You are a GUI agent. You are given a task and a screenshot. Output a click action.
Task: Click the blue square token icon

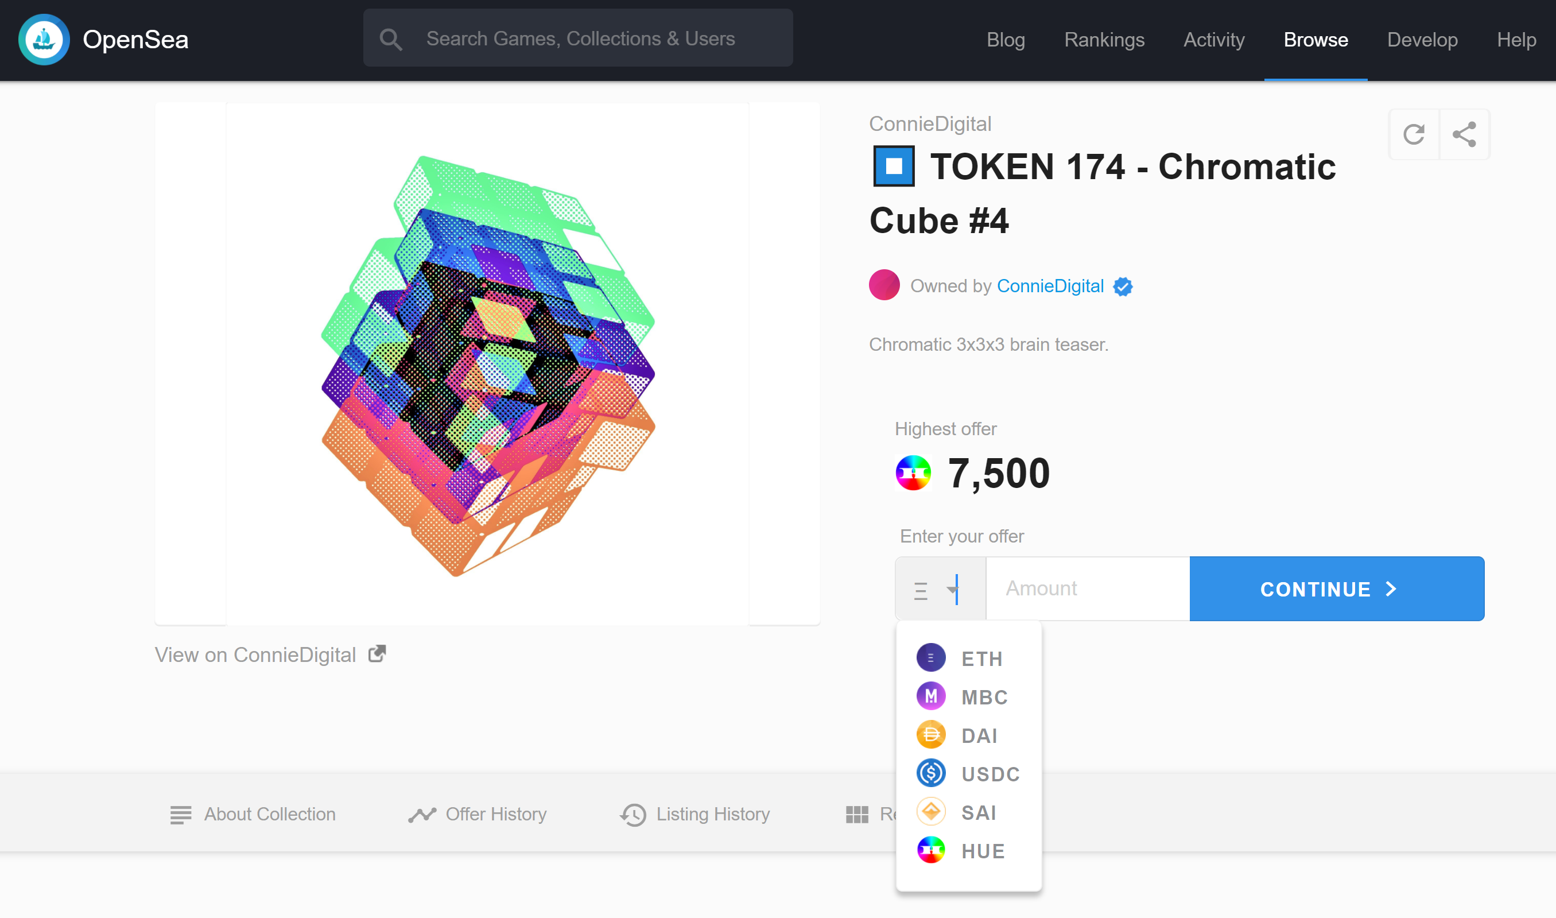(x=893, y=166)
